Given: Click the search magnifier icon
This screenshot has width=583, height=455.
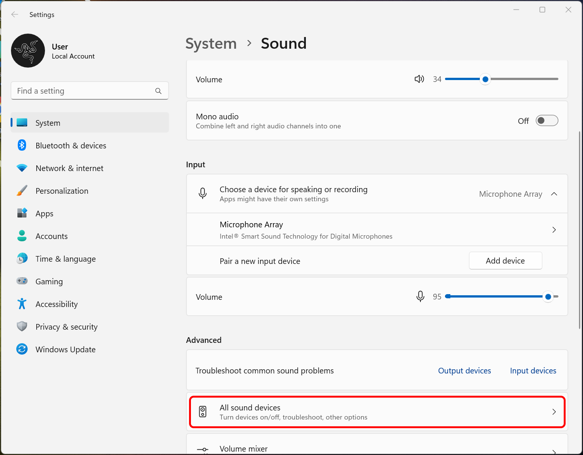Looking at the screenshot, I should 158,91.
